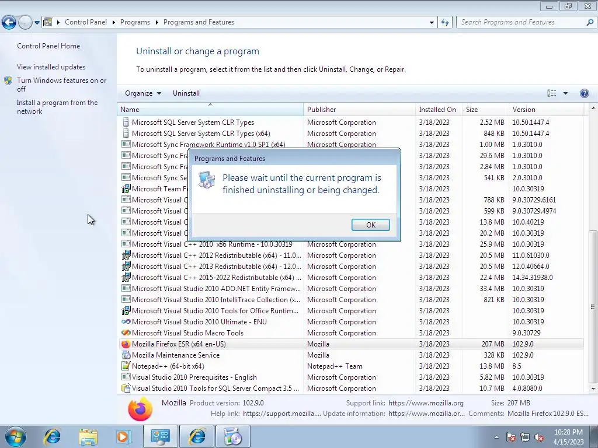Viewport: 598px width, 448px height.
Task: Click the change view icon
Action: click(x=551, y=93)
